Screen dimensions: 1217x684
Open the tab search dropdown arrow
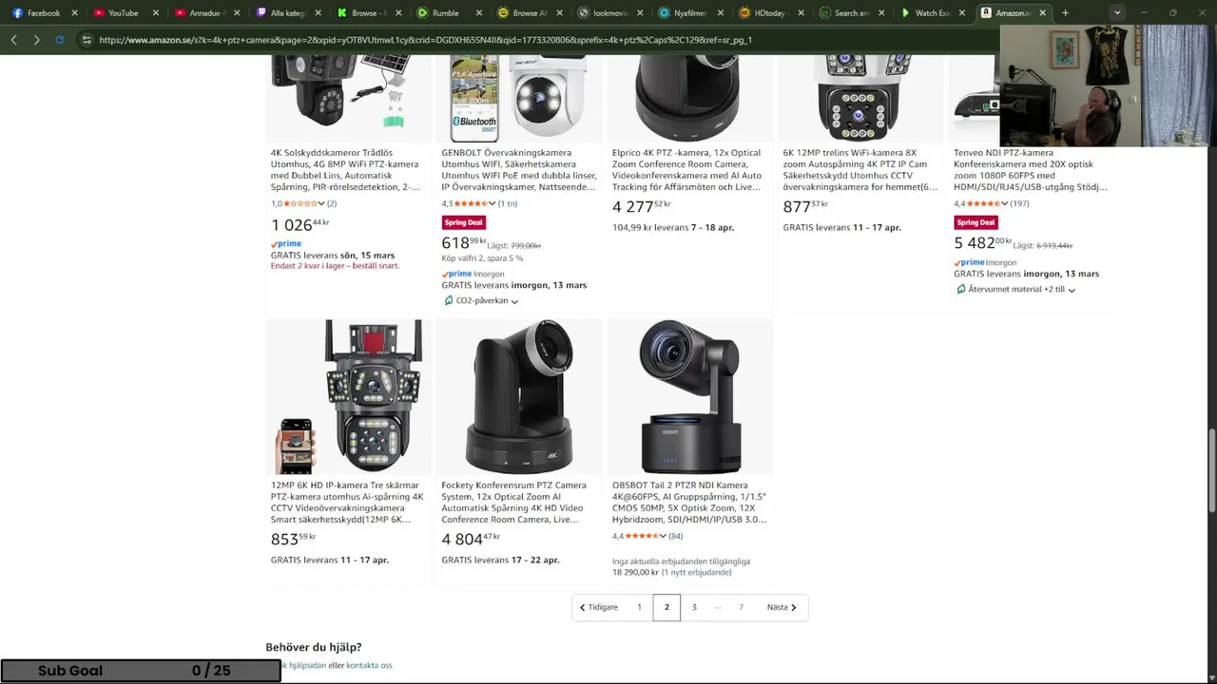pos(1117,13)
